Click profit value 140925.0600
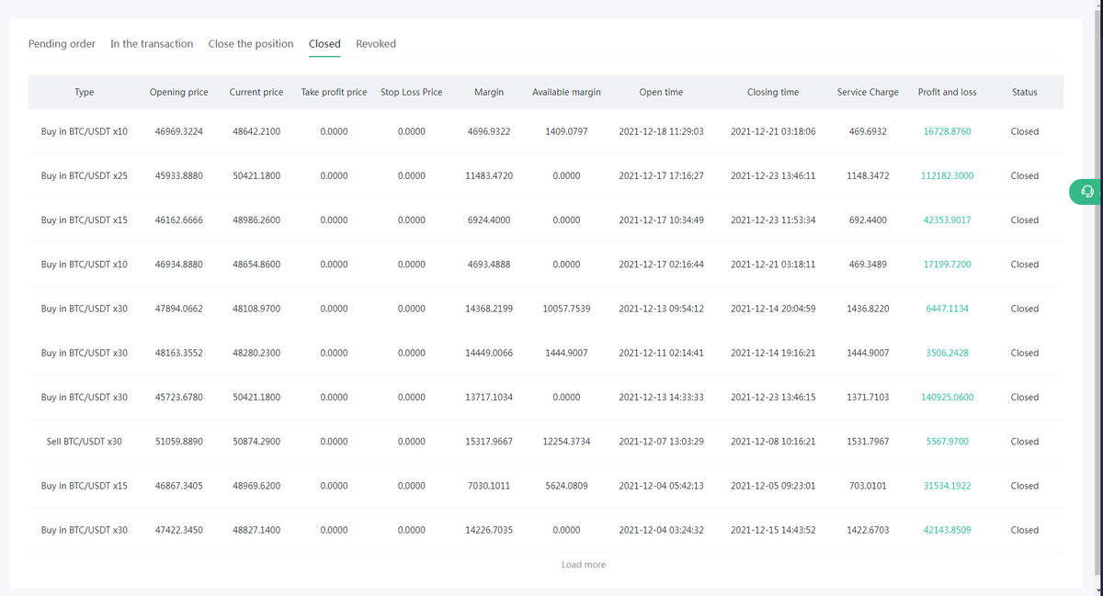The image size is (1103, 596). pyautogui.click(x=947, y=398)
